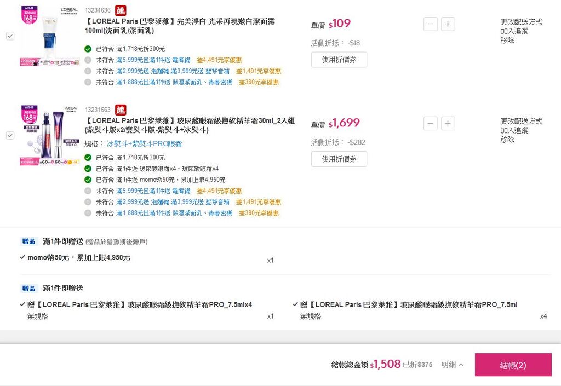
Task: Click the eye cream unit price $1,699
Action: click(344, 123)
